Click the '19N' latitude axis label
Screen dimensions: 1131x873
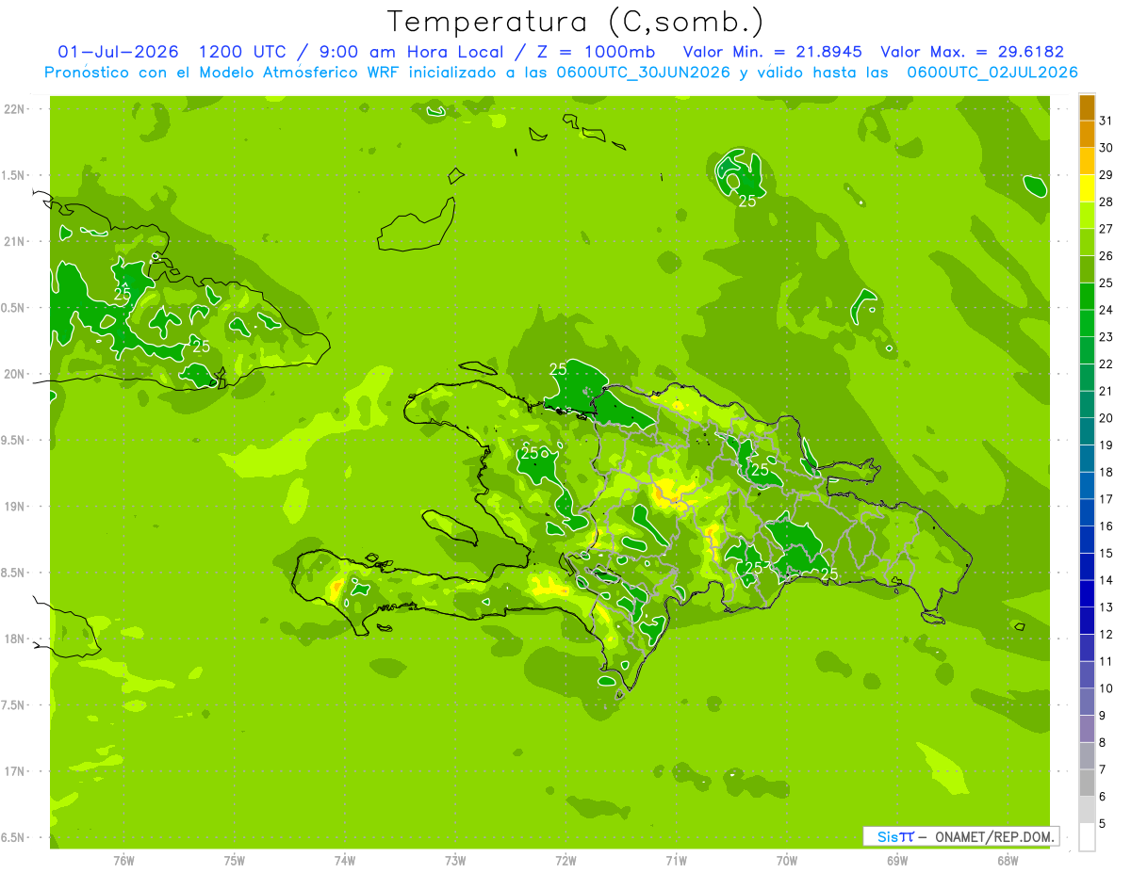[x=15, y=506]
